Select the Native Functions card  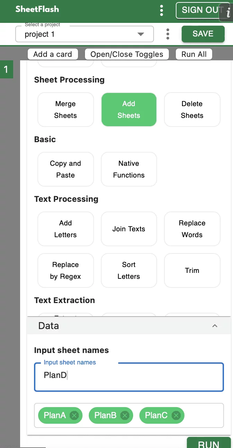point(129,169)
